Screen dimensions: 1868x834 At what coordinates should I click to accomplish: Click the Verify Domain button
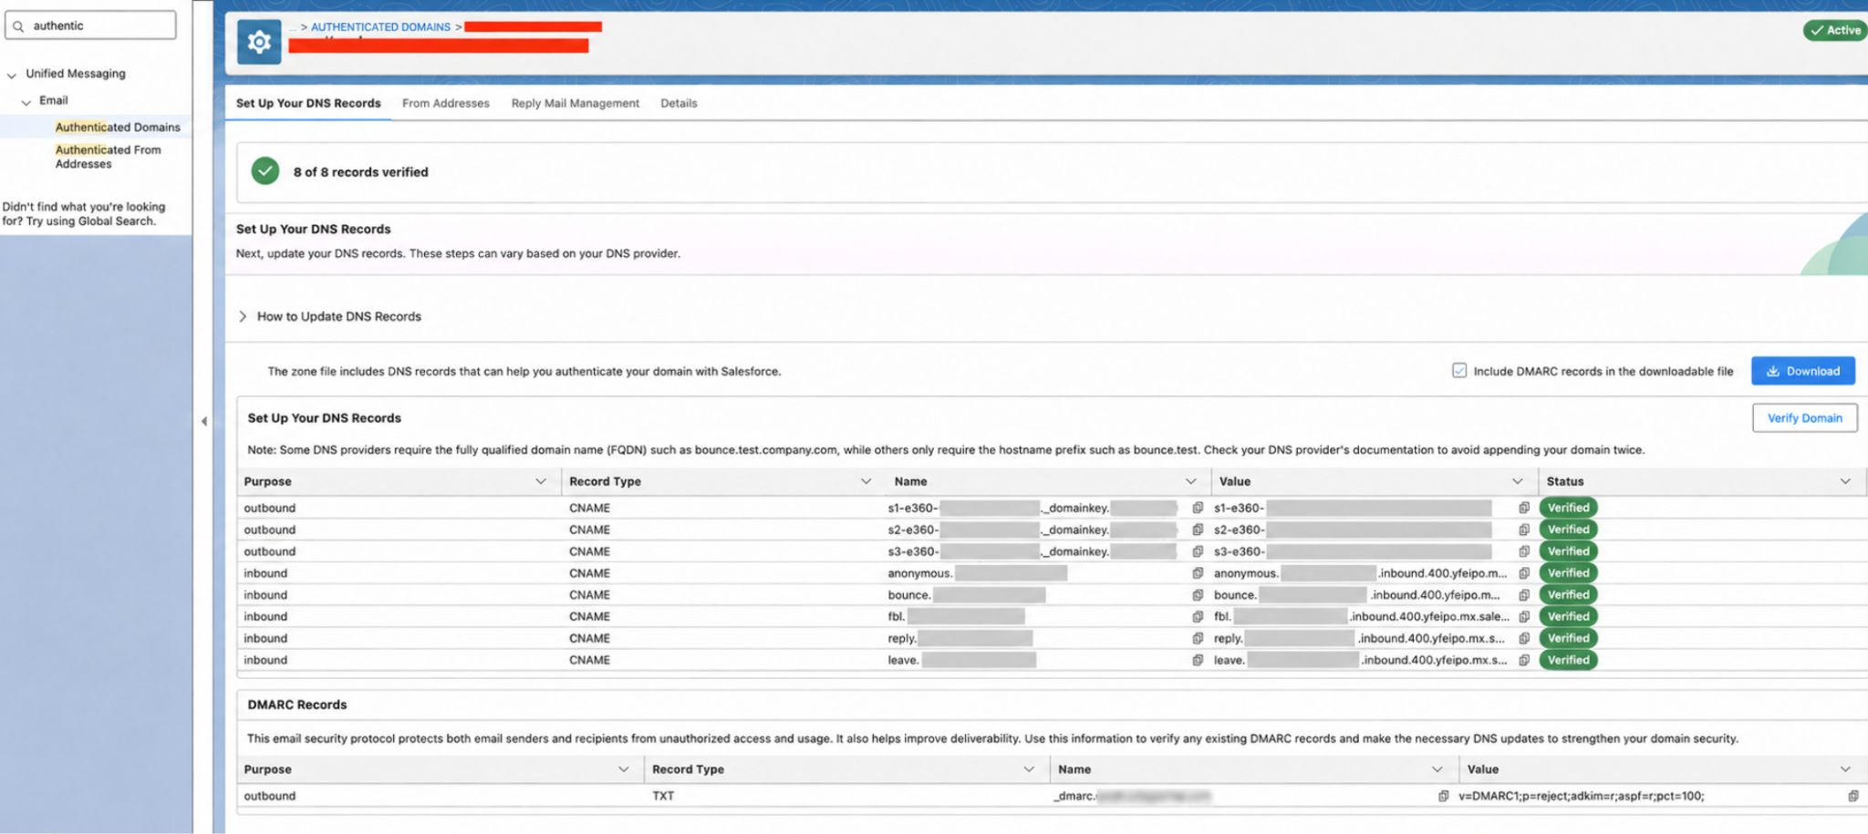pyautogui.click(x=1804, y=417)
